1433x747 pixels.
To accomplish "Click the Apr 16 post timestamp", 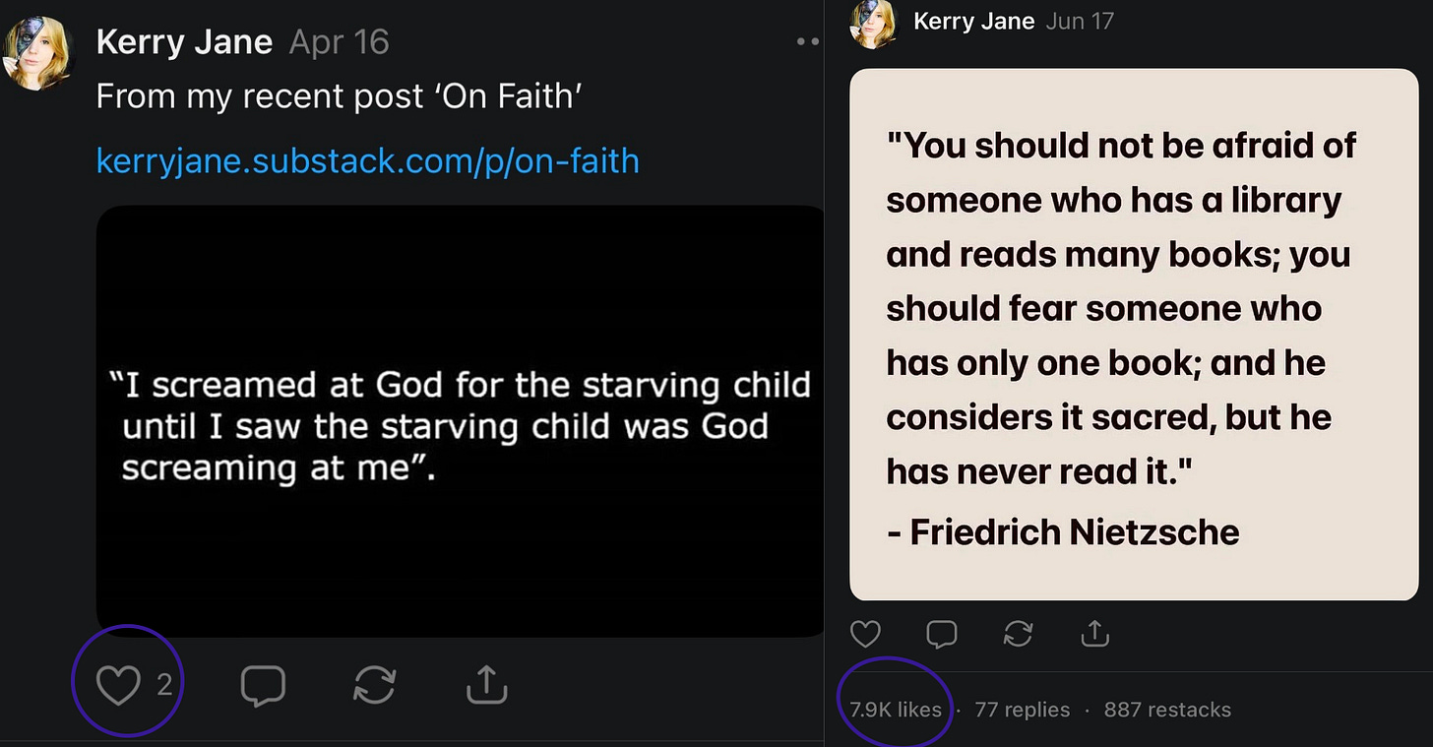I will point(340,42).
